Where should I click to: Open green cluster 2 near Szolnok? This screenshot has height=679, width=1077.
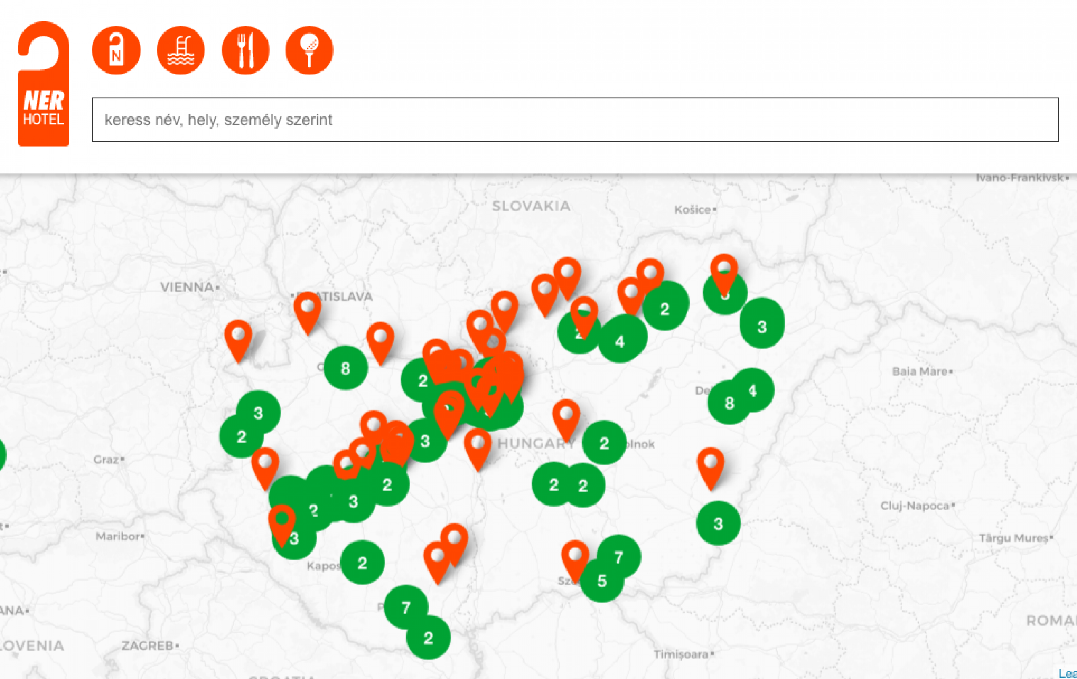tap(604, 443)
